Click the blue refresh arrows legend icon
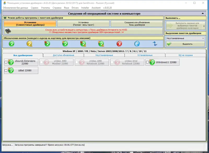 [155, 44]
